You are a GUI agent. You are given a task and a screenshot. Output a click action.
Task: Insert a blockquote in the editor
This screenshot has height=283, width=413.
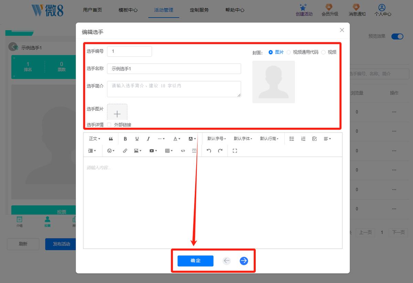point(111,139)
